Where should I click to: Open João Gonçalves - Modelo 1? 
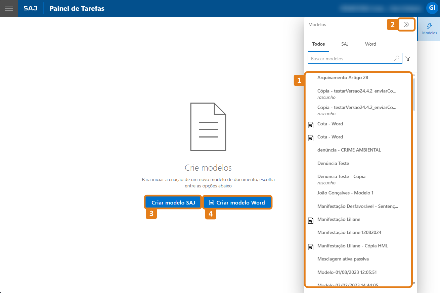pos(345,193)
